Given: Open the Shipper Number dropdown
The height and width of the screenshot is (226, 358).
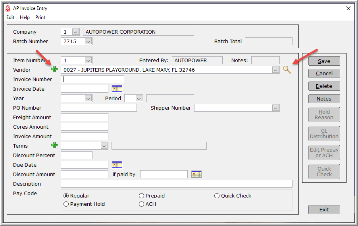Looking at the screenshot, I should click(x=275, y=108).
